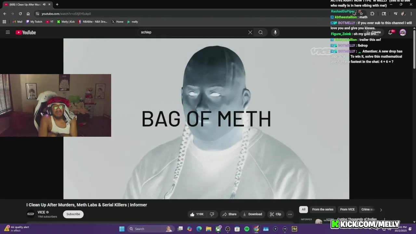Open Microsoft Edge from the taskbar
Screen dimensions: 416x234
tap(199, 229)
